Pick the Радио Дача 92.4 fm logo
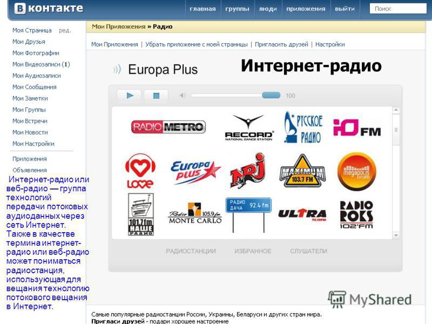432x324 pixels. 248,215
